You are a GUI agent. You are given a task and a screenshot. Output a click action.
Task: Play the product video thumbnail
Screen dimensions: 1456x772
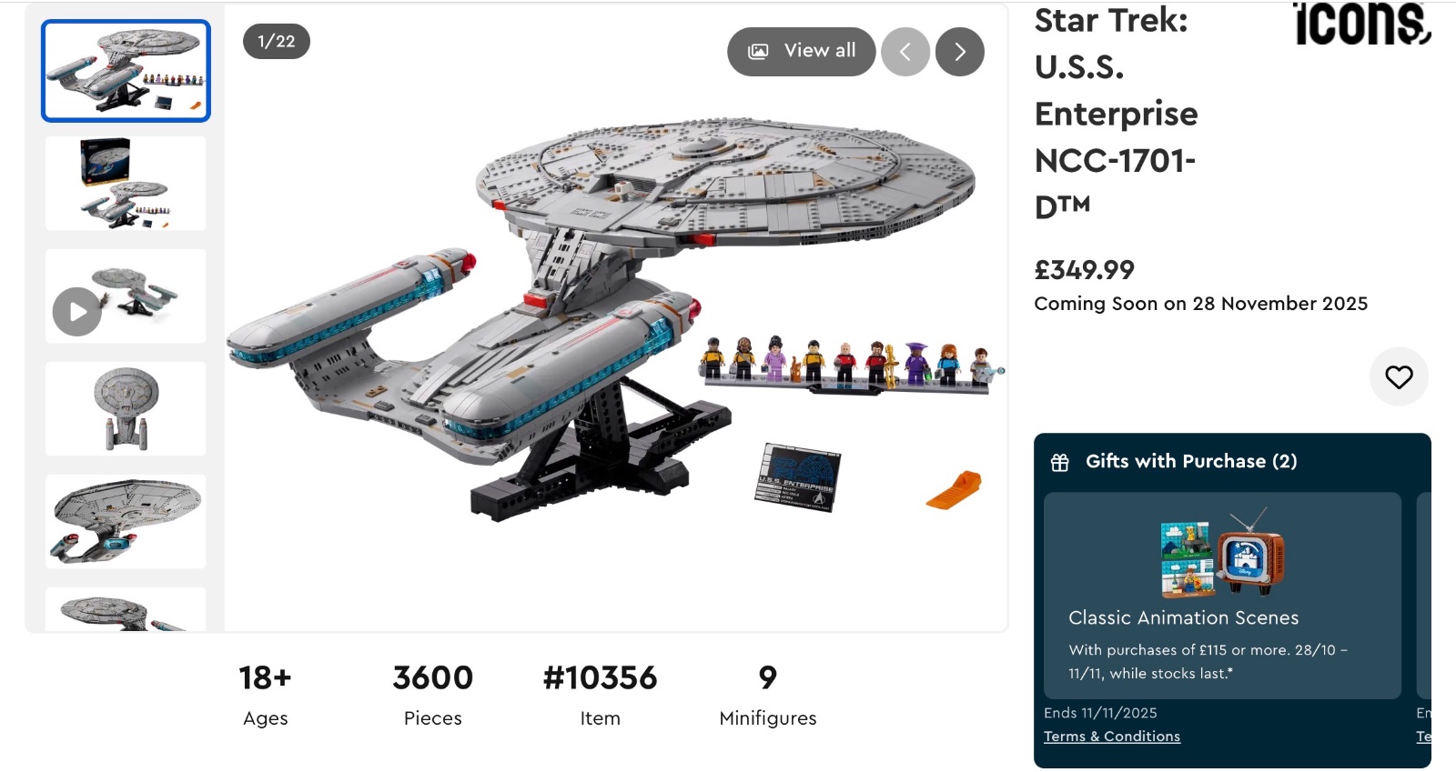click(x=77, y=312)
